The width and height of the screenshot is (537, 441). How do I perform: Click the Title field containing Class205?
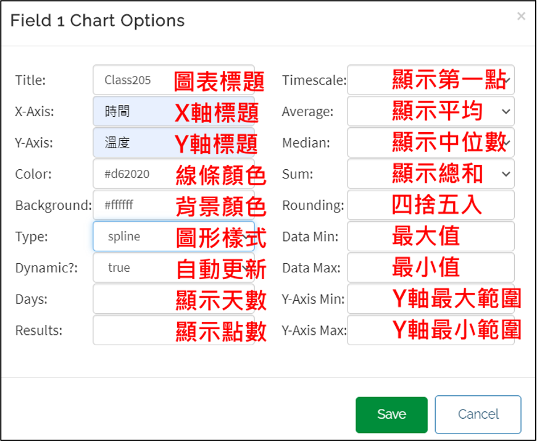pos(173,80)
